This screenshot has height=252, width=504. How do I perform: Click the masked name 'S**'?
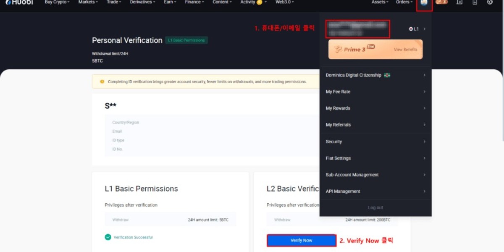110,106
